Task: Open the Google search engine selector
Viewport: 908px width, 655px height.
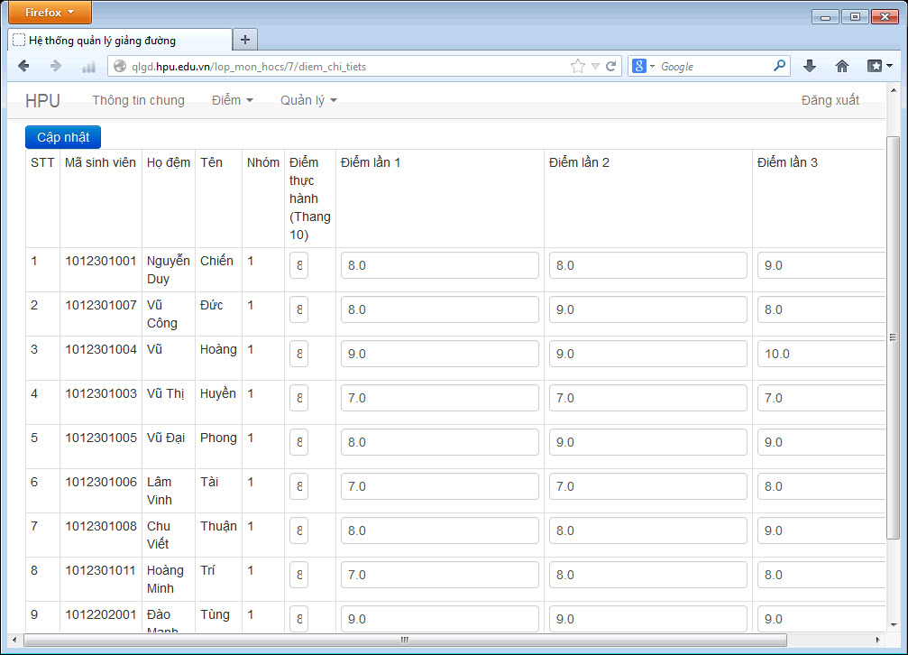Action: [643, 66]
